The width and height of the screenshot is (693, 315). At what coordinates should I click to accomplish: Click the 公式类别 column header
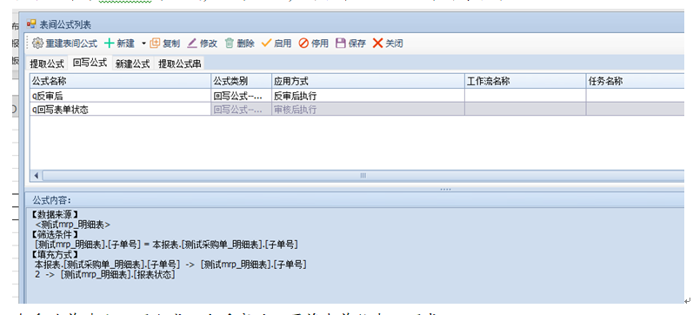click(242, 82)
